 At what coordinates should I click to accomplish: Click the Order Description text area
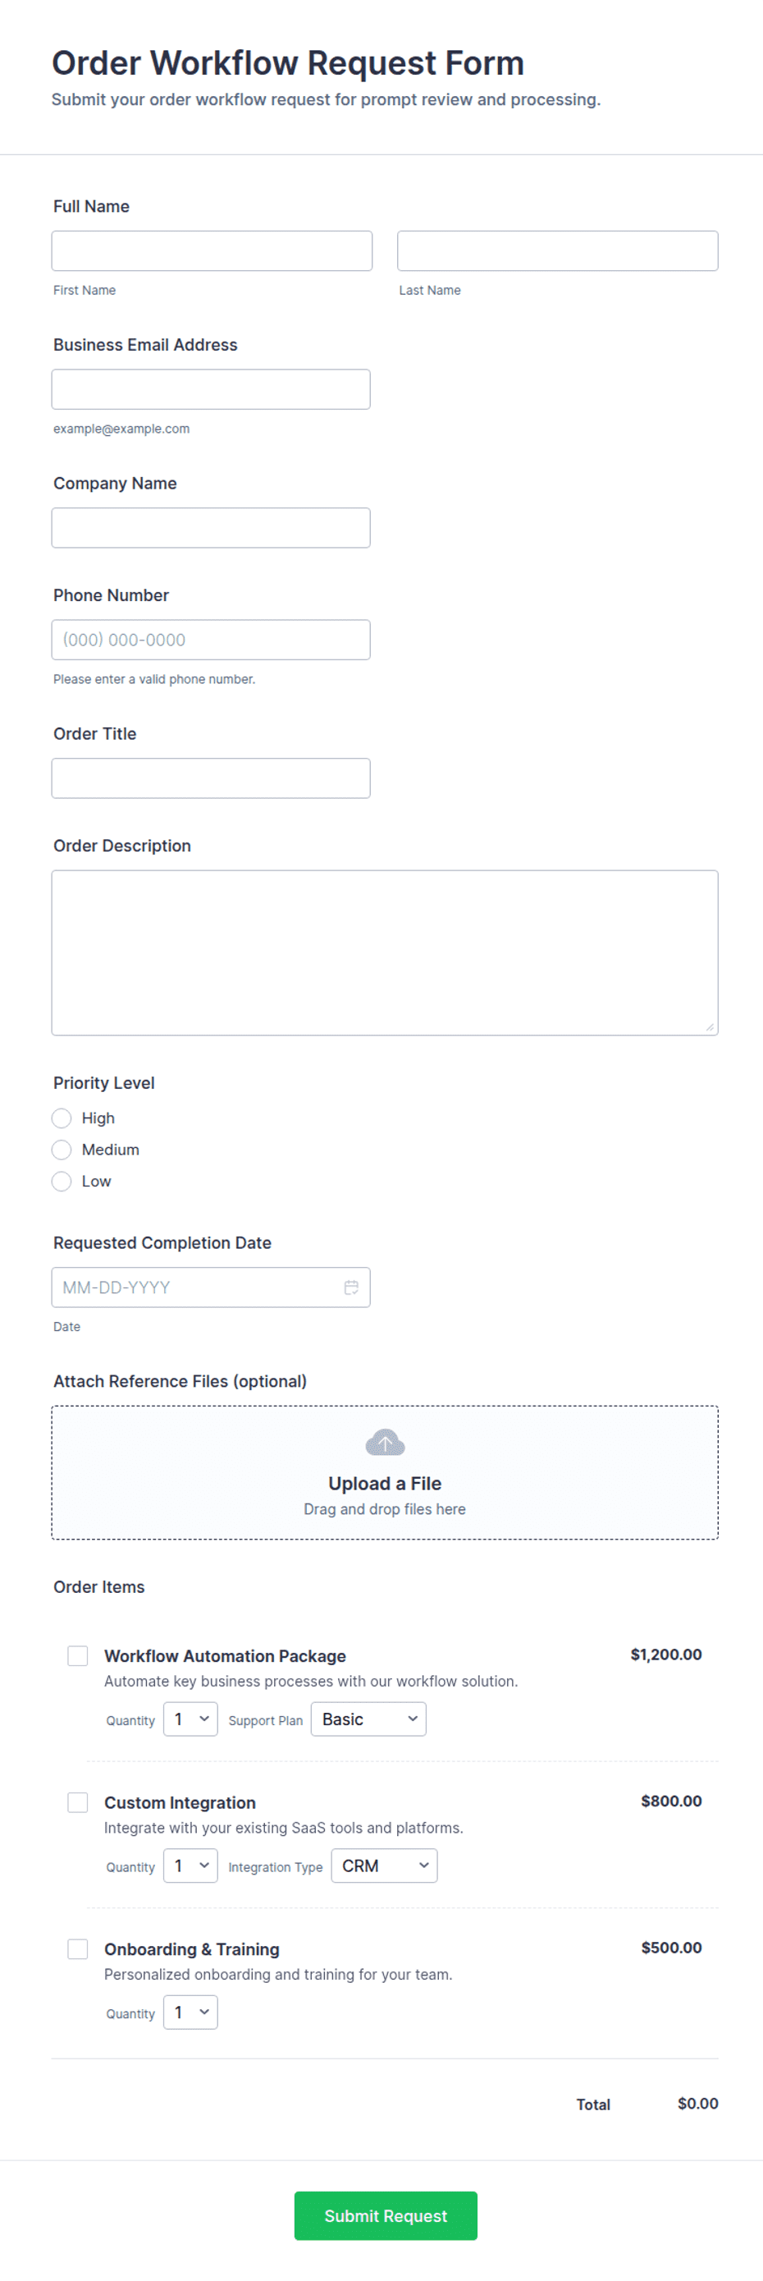[x=385, y=952]
